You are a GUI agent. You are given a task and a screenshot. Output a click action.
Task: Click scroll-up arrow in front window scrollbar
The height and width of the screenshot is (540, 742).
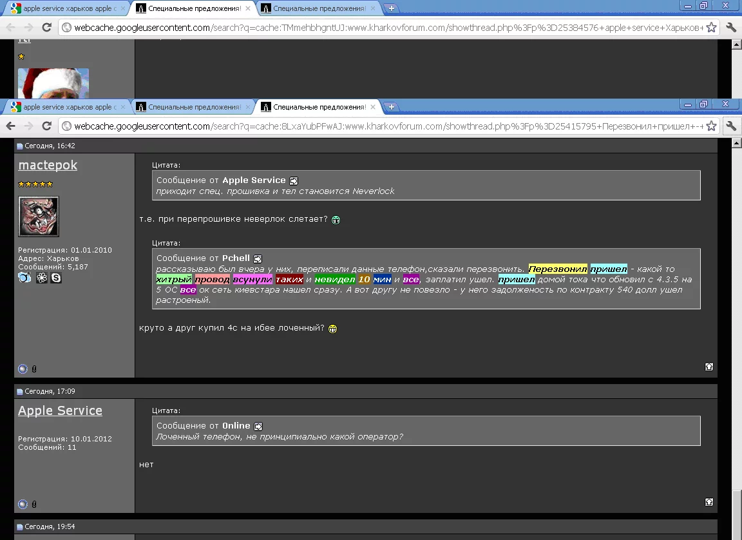pyautogui.click(x=736, y=142)
